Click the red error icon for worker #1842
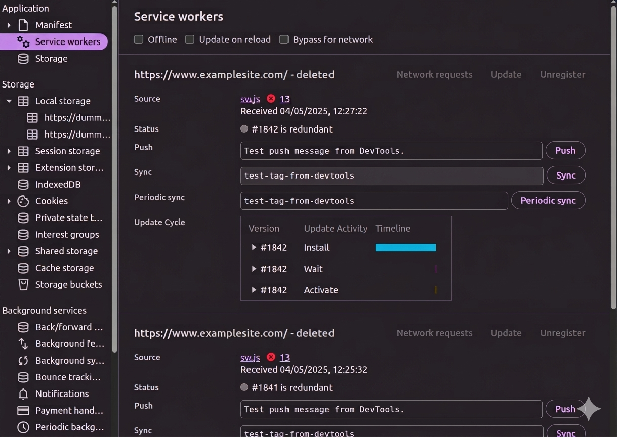Screen dimensions: 617x437 pyautogui.click(x=271, y=99)
